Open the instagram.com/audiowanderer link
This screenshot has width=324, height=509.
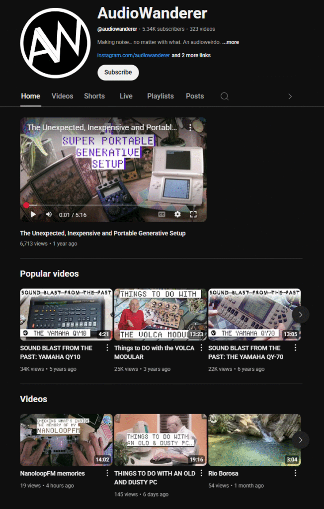tap(134, 56)
